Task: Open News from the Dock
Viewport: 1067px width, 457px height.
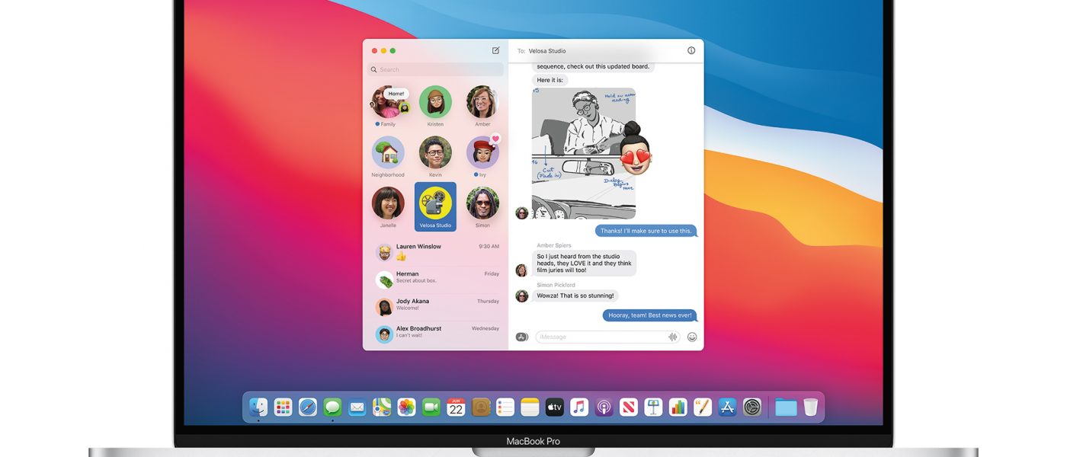Action: (629, 407)
